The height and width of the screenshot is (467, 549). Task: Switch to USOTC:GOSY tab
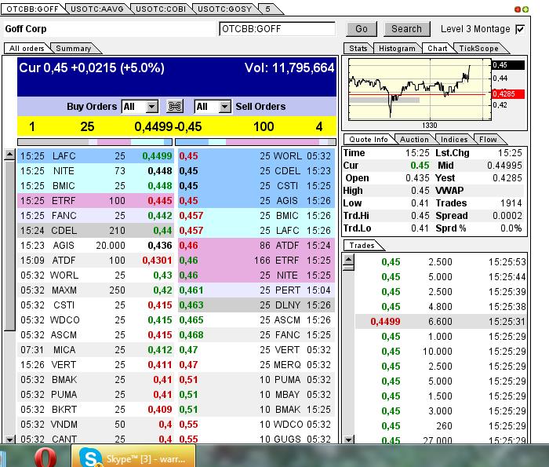coord(225,9)
